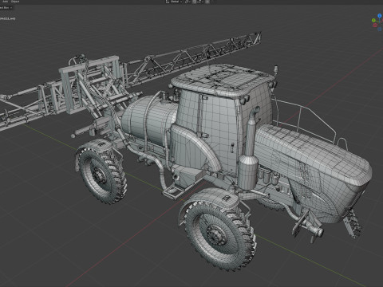Viewport: 383px width, 287px height.
Task: Open the Select Box drag mode dropdown
Action: [6, 8]
